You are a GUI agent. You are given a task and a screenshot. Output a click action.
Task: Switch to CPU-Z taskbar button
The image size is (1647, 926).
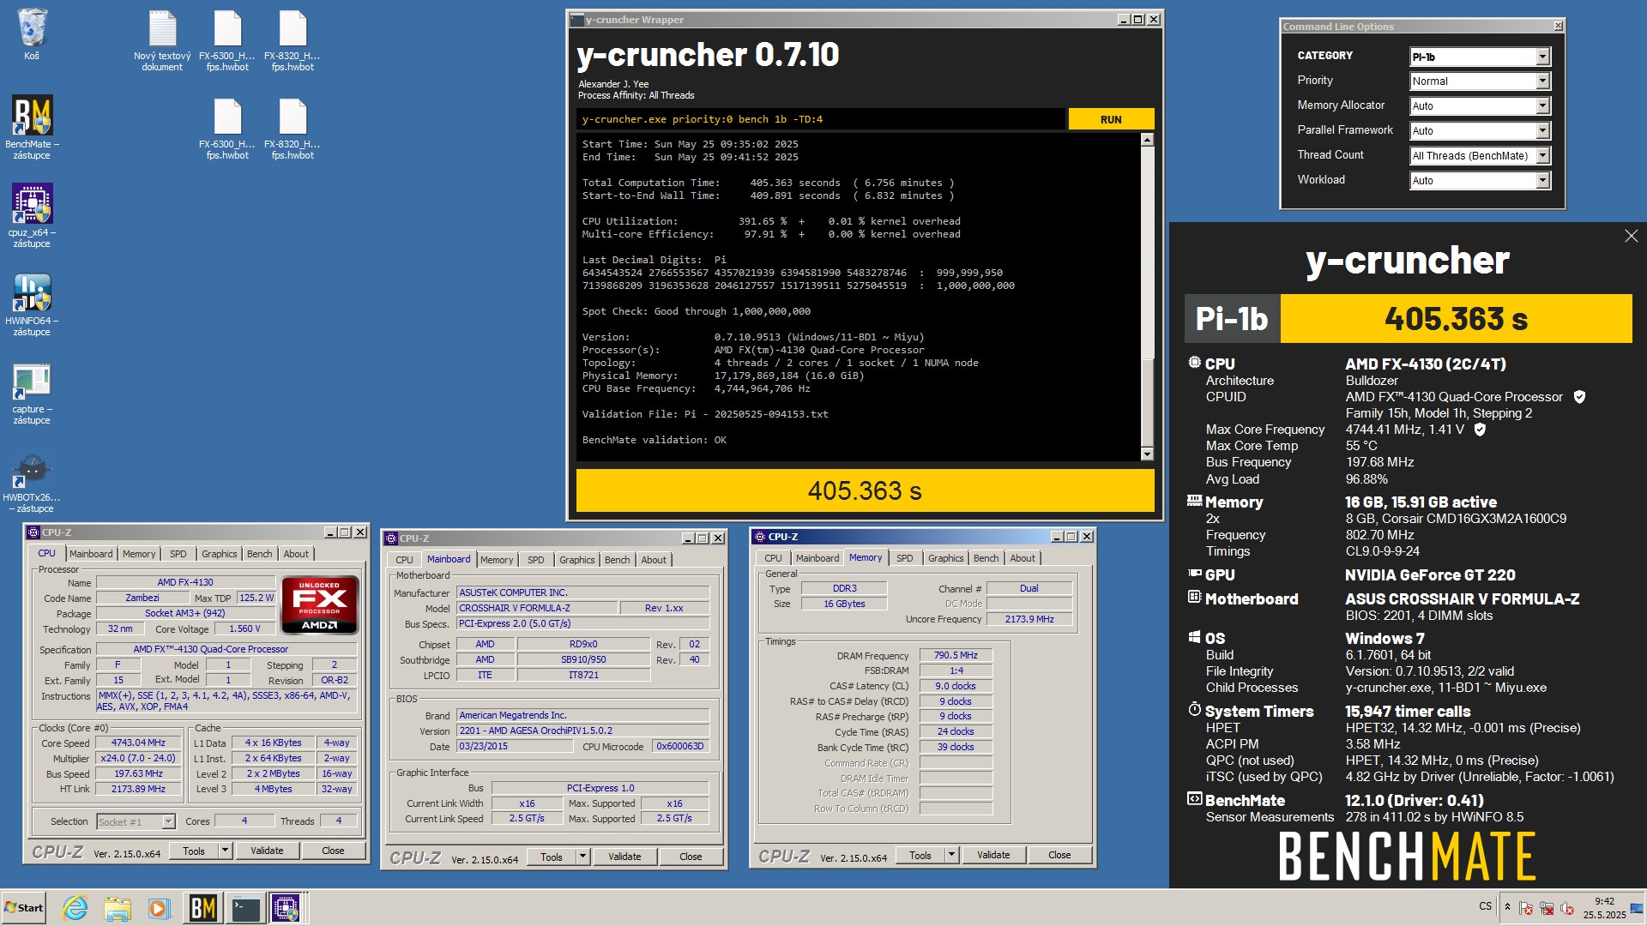click(287, 908)
